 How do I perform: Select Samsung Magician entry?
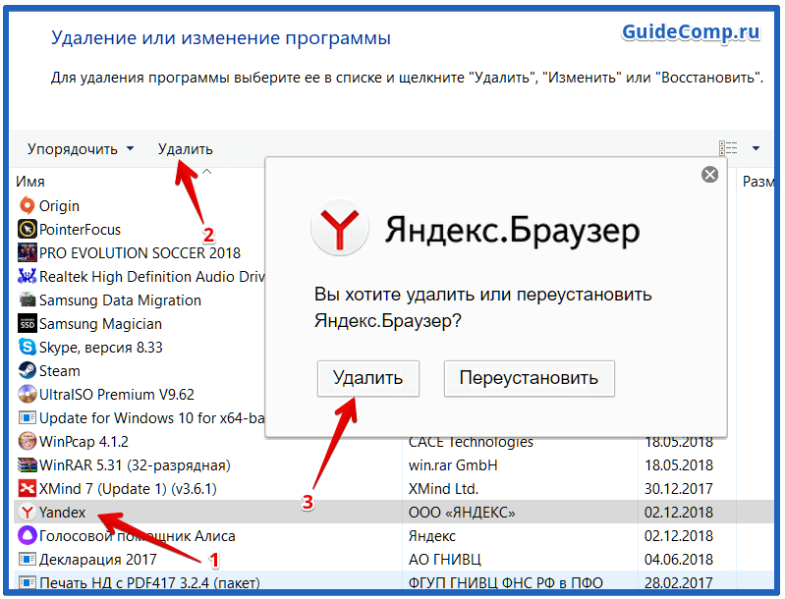click(100, 324)
